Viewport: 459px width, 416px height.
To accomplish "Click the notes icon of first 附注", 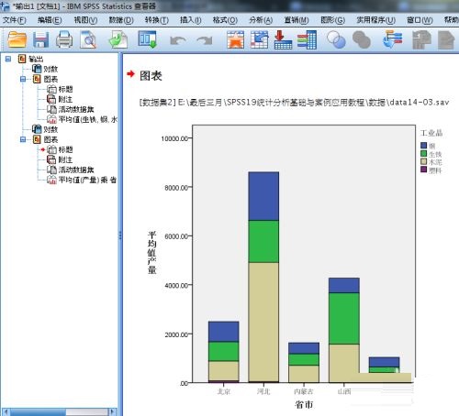I will (51, 99).
